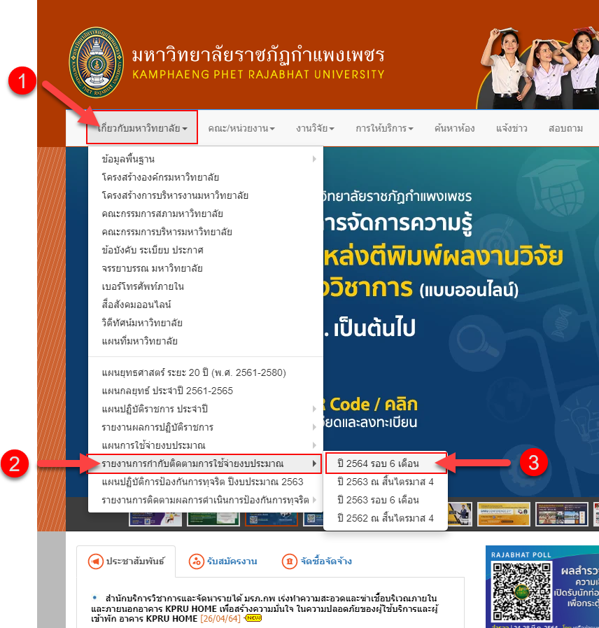The height and width of the screenshot is (628, 599).
Task: Open the การให้บริการ navigation dropdown
Action: 384,129
